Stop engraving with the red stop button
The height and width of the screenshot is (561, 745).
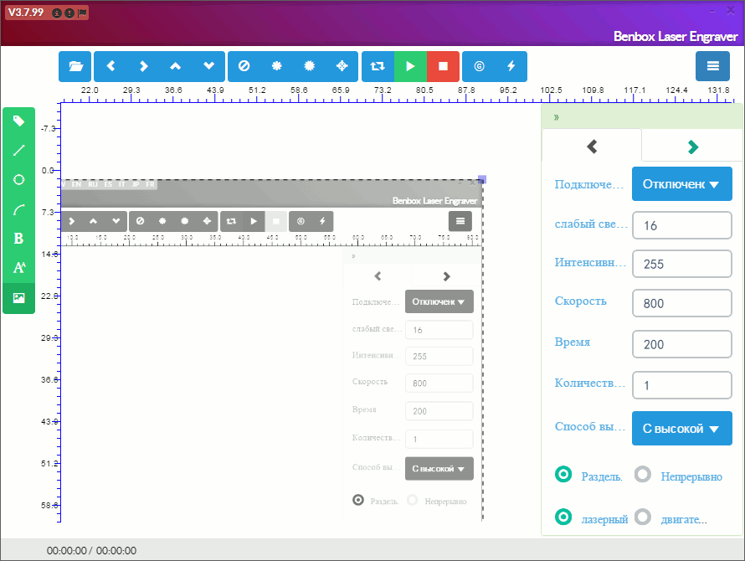click(x=444, y=66)
